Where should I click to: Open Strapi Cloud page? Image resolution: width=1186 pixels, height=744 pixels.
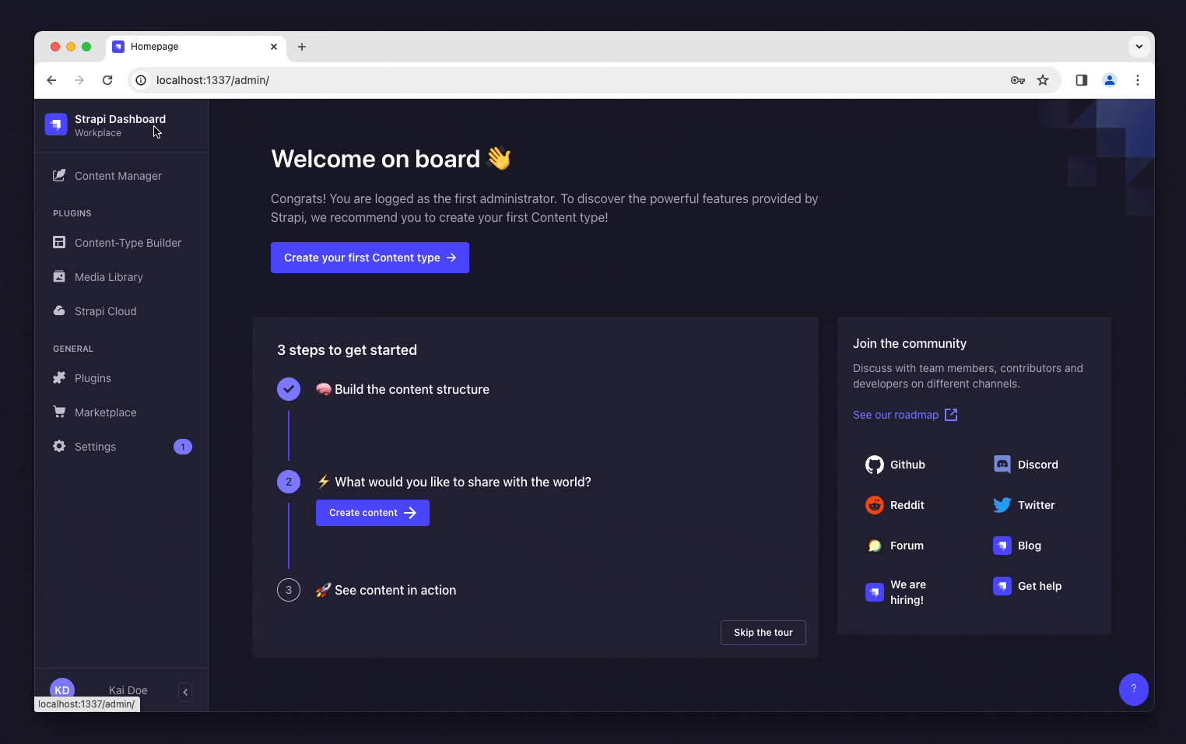pyautogui.click(x=105, y=311)
